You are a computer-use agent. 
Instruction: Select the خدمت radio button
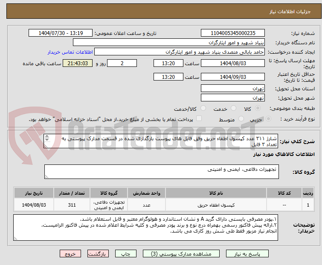[x=233, y=108]
